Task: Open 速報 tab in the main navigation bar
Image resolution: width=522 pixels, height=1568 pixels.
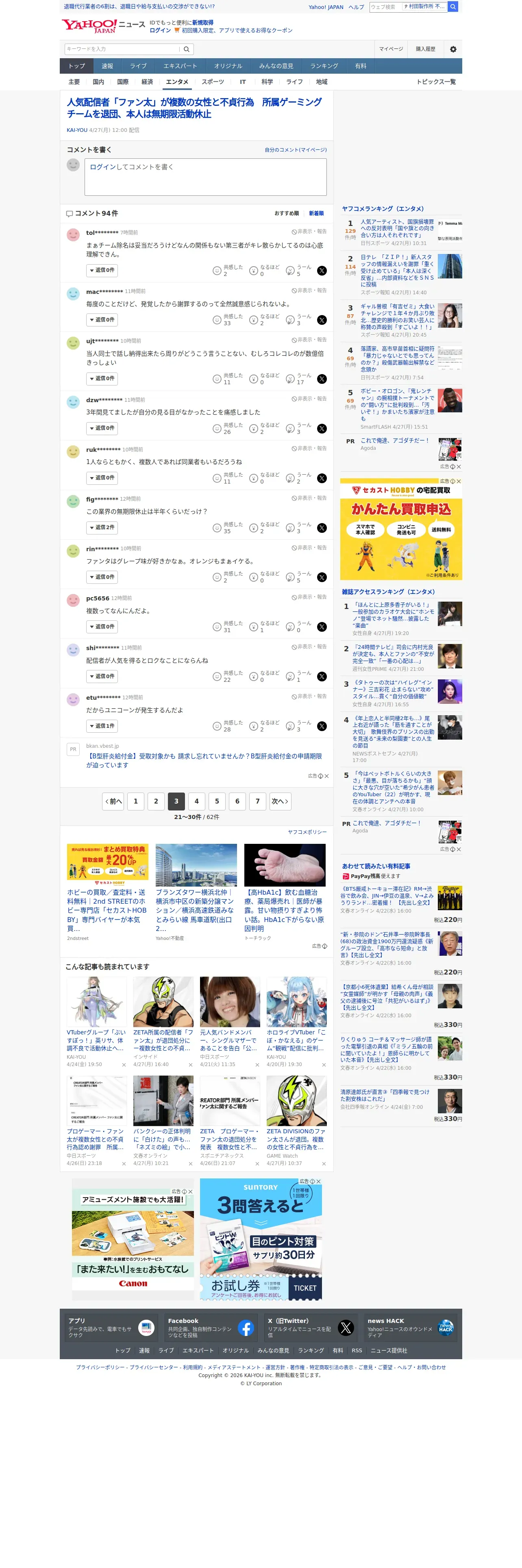Action: (x=108, y=66)
